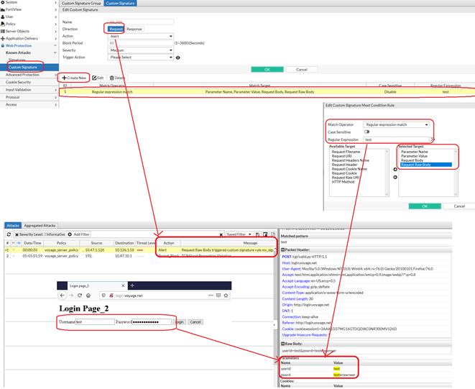Select Request URI in Available Target list
The image size is (475, 389).
click(x=342, y=156)
